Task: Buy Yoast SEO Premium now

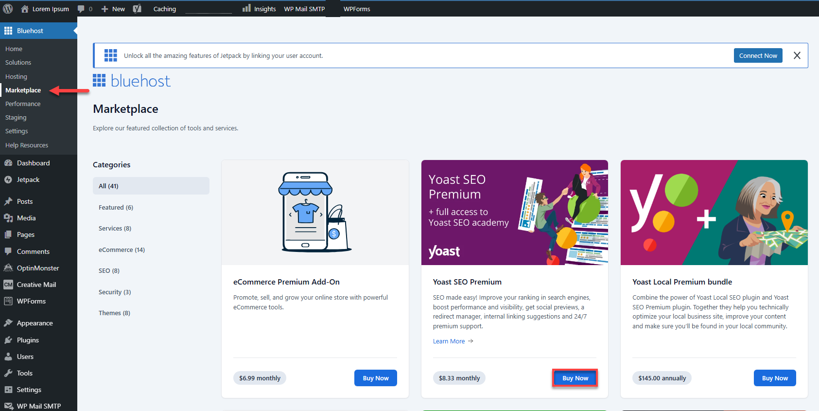Action: point(575,378)
